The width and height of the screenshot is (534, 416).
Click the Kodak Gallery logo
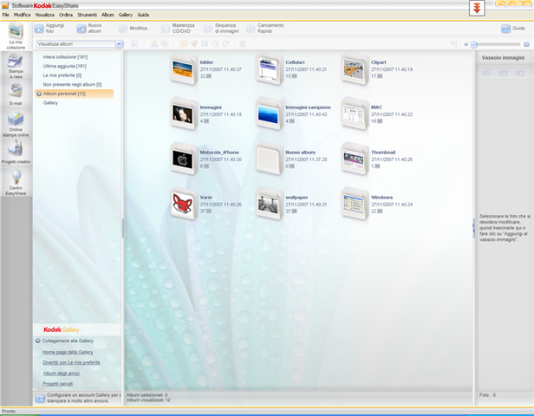point(62,329)
